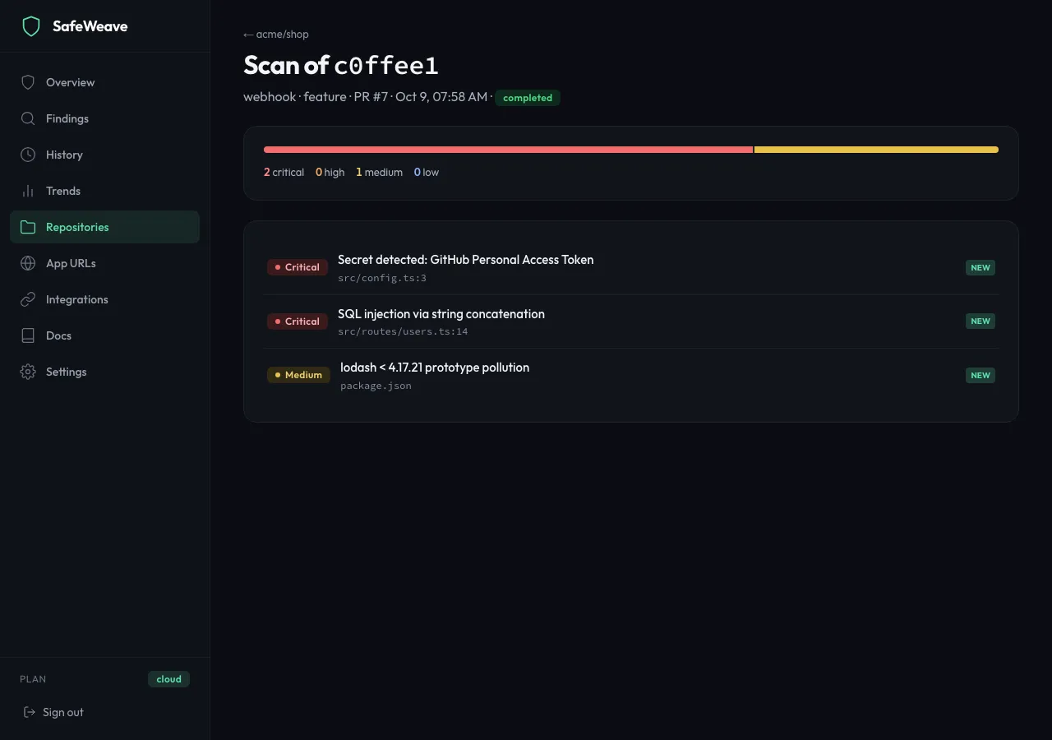Screen dimensions: 1052x740
Task: Click the Integrations link icon
Action: tap(28, 299)
